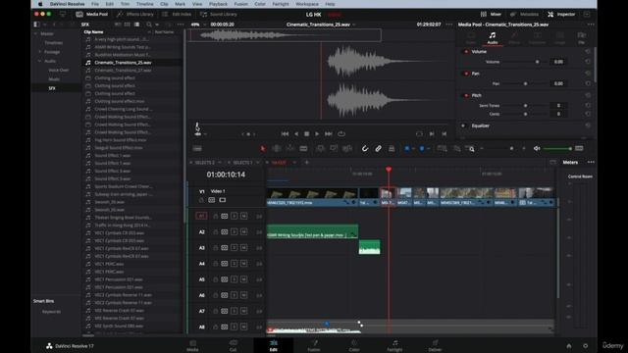Viewport: 628px width, 353px height.
Task: Select the Trim Edit Mode tool
Action: [x=277, y=148]
